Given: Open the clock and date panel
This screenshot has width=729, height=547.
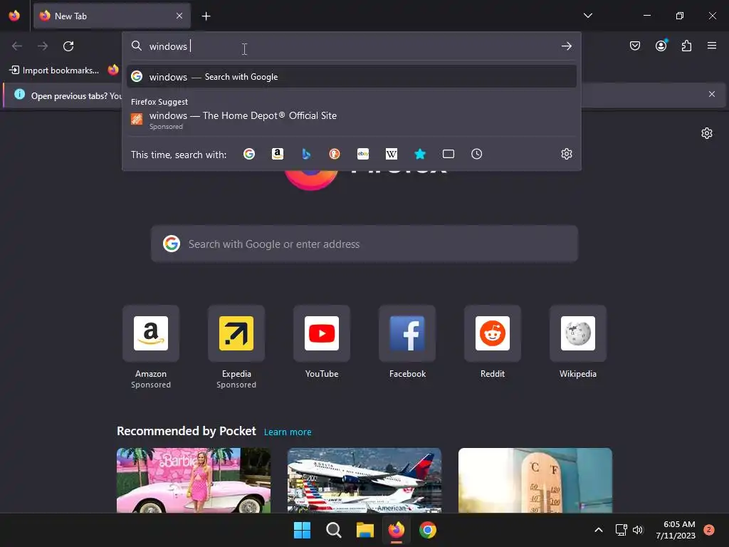Looking at the screenshot, I should 676,530.
